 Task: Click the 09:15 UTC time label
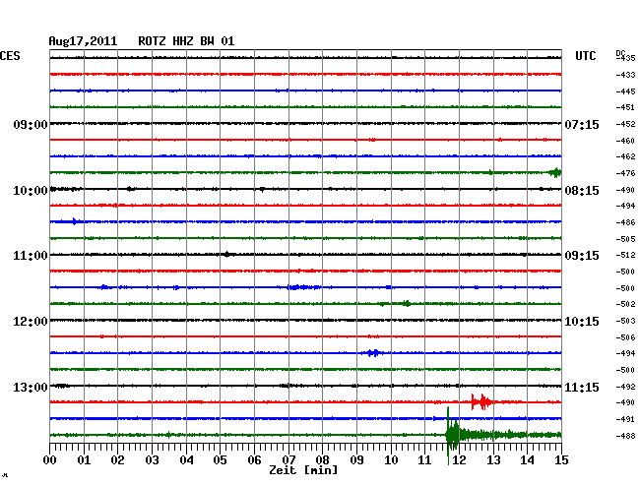coord(582,256)
